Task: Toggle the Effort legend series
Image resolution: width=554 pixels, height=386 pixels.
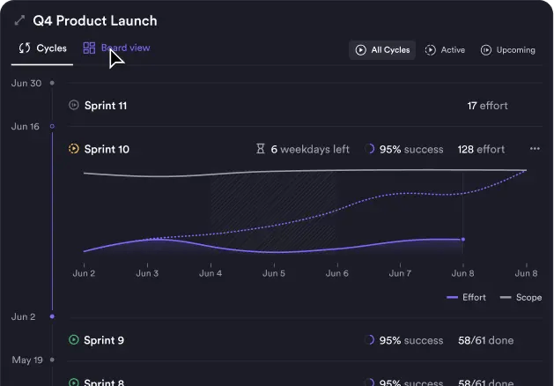Action: coord(467,297)
